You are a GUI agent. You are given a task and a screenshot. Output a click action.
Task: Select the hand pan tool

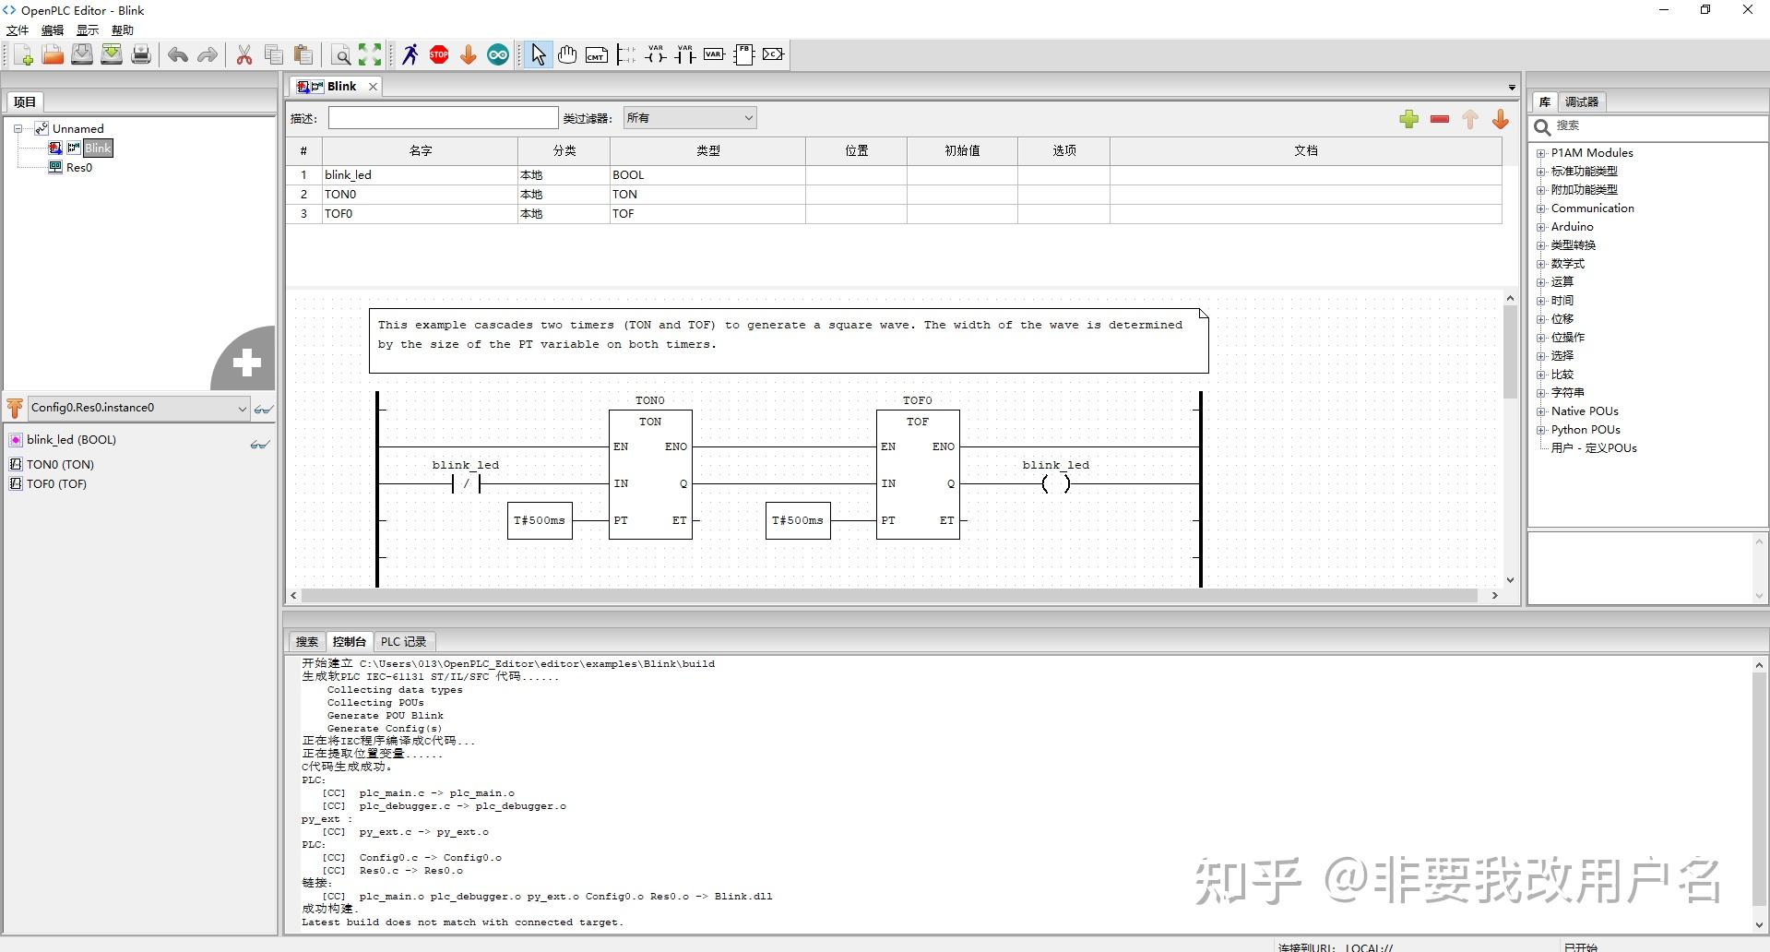[x=567, y=54]
